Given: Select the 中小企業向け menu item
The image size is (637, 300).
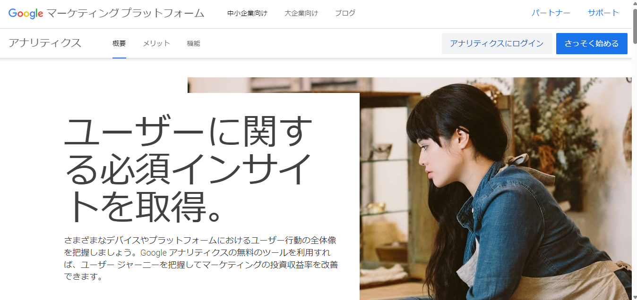Looking at the screenshot, I should tap(247, 13).
